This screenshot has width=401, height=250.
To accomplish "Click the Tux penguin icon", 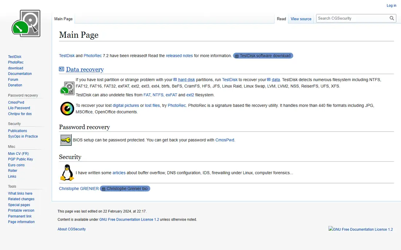I will coord(67,173).
